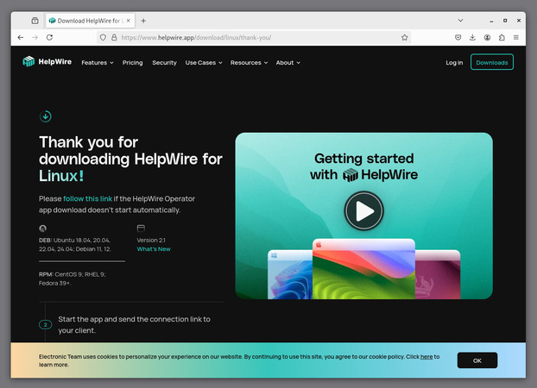Click the DEB: Ubuntu 18.04, 20.04 text
This screenshot has width=537, height=388.
point(74,245)
